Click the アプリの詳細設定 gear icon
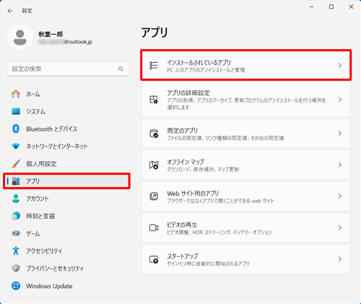 [154, 100]
